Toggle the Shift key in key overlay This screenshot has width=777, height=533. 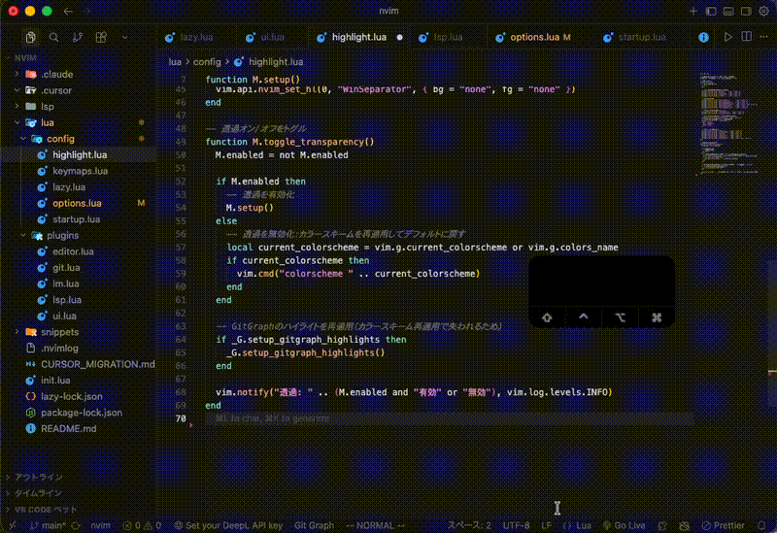click(x=547, y=316)
